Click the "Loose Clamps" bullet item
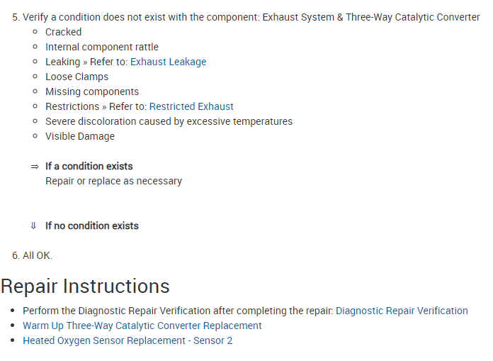The width and height of the screenshot is (493, 361). click(x=76, y=77)
